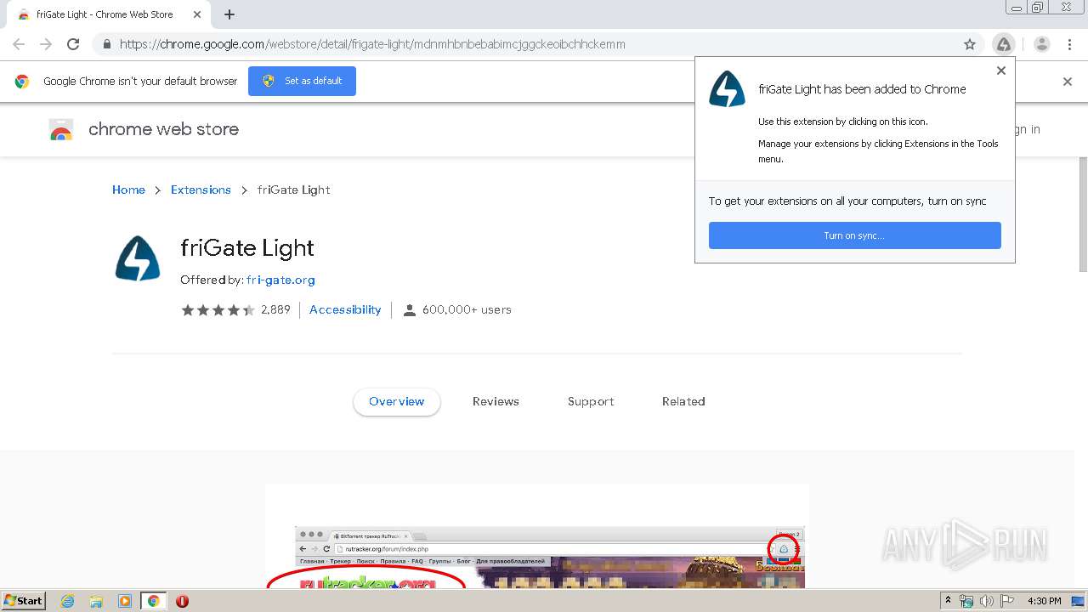Click the friGate Light browser tab title
Viewport: 1088px width, 612px height.
[105, 14]
